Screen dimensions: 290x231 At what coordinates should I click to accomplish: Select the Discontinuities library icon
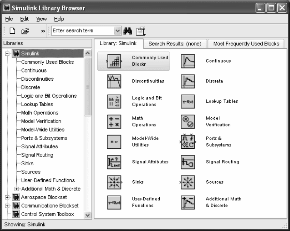(x=114, y=81)
